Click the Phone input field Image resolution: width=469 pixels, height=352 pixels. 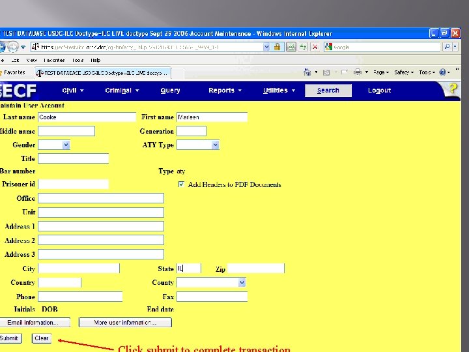80,297
